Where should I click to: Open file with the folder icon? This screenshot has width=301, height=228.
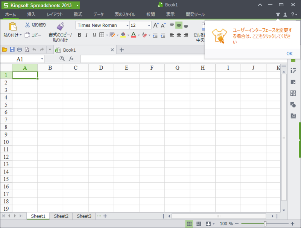[x=5, y=50]
